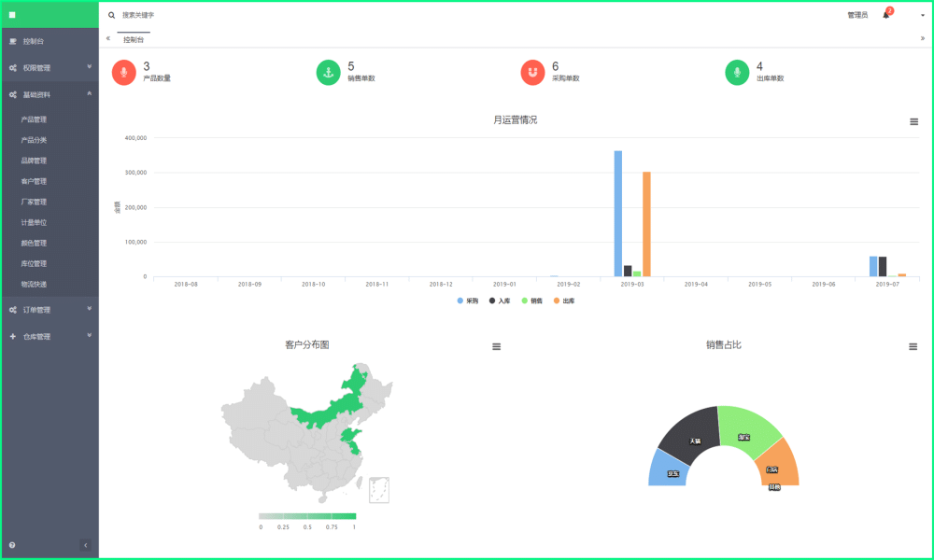The image size is (934, 560).
Task: Click the 控制台 monitor icon in the sidebar
Action: pyautogui.click(x=12, y=41)
